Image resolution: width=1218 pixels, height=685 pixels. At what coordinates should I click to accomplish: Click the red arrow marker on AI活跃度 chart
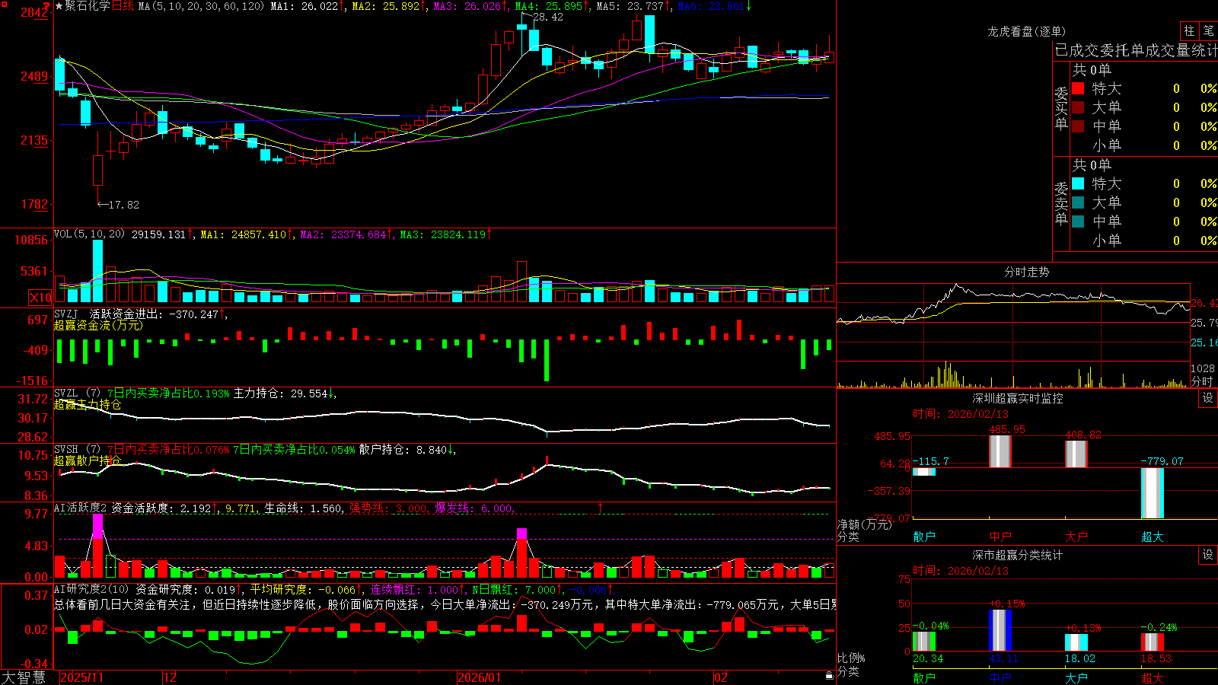[x=601, y=507]
